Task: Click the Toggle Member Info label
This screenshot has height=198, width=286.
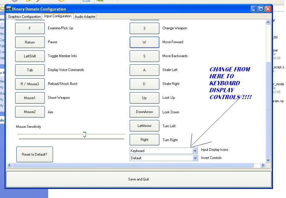Action: 62,56
